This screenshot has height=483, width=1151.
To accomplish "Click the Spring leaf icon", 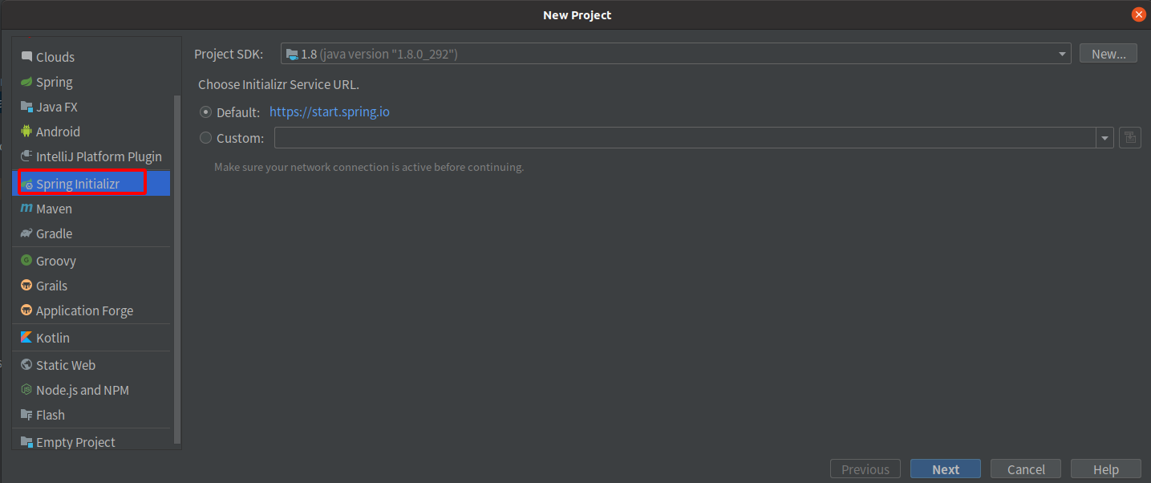I will coord(26,82).
